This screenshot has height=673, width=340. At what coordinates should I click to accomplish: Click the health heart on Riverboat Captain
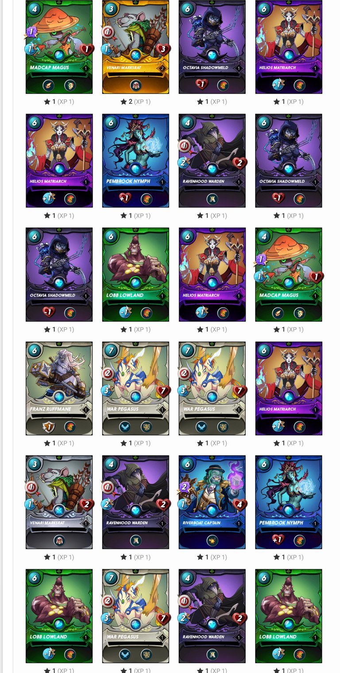pos(239,505)
